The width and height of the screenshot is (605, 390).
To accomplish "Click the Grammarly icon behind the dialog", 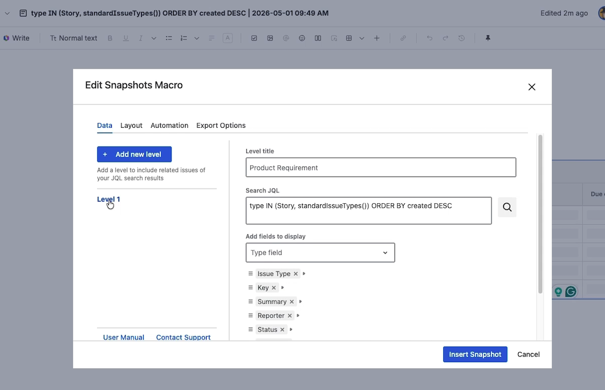I will pos(570,292).
